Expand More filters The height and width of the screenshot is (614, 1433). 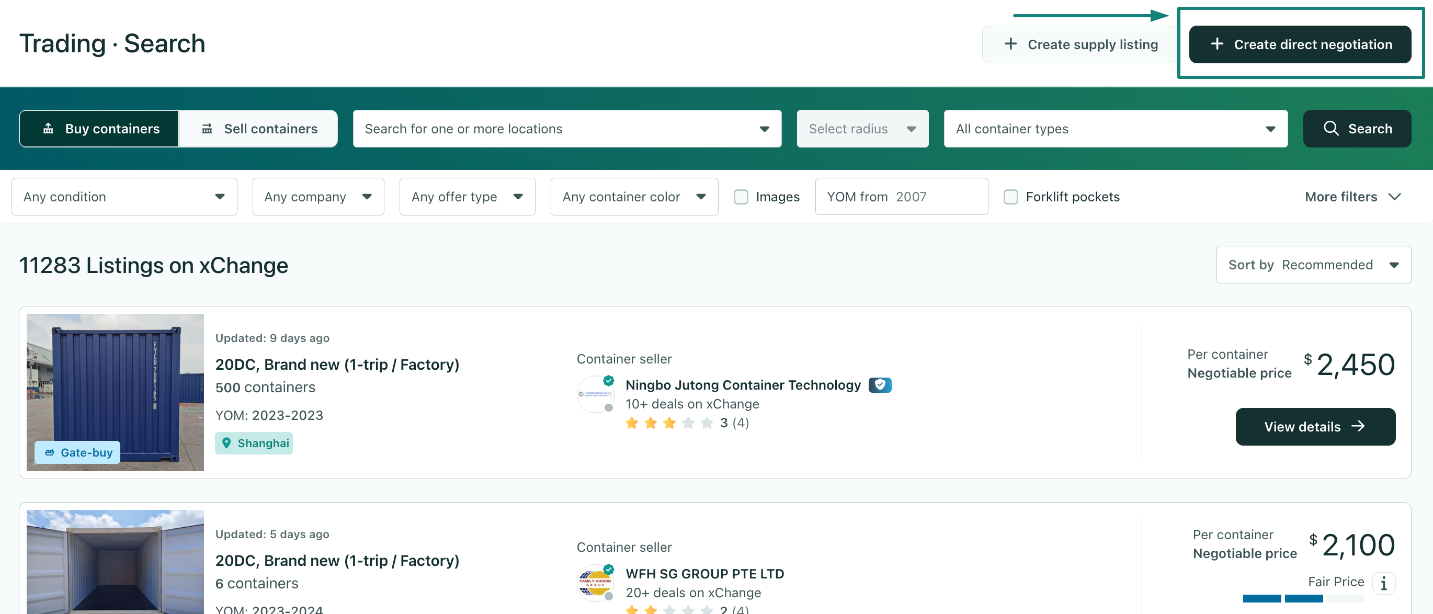tap(1352, 196)
